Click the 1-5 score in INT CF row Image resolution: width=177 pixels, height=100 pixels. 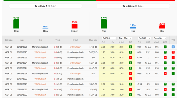[55, 79]
